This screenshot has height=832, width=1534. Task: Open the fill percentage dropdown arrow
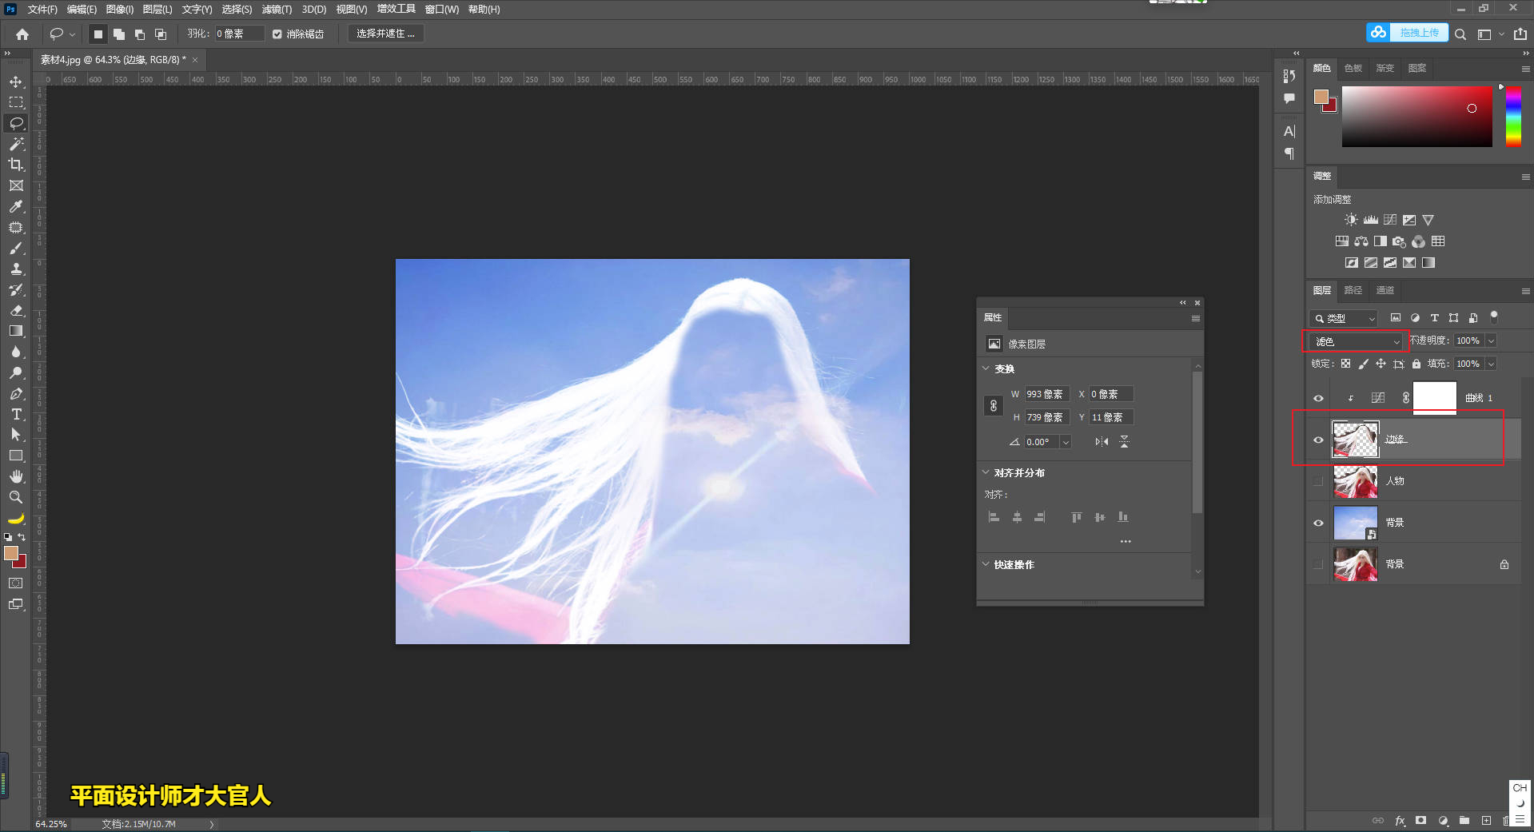click(1491, 364)
